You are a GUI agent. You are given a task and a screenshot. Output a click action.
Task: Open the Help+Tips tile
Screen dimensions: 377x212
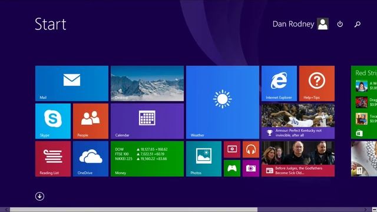click(x=317, y=84)
